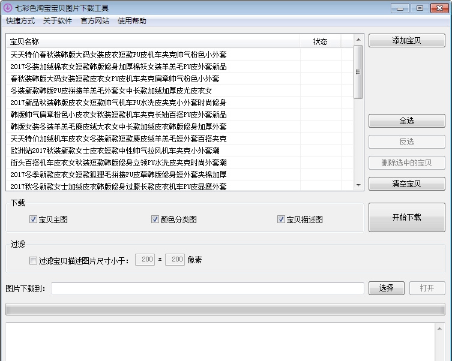Close the 七彩色淘宝宝贝图片下载工具 window
Screen dimensions: 452x361
439,8
